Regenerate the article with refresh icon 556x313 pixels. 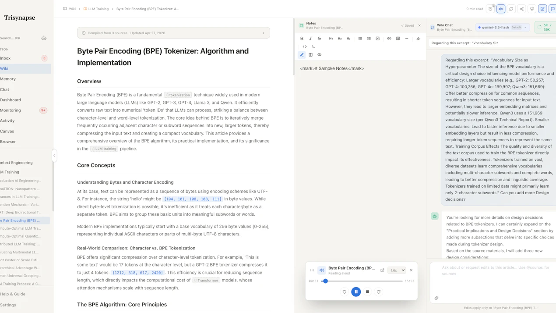click(x=511, y=9)
